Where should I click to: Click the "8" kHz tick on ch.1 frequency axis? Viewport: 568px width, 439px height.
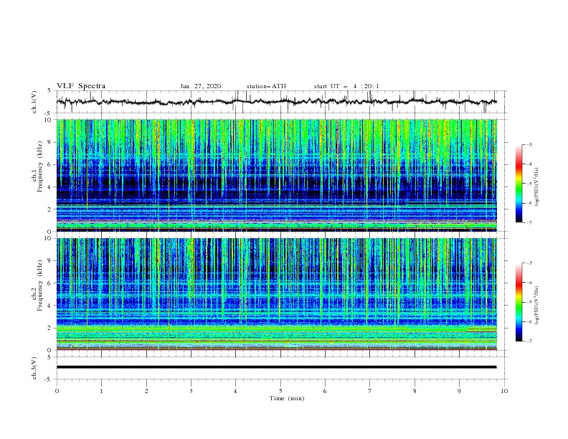(x=50, y=142)
